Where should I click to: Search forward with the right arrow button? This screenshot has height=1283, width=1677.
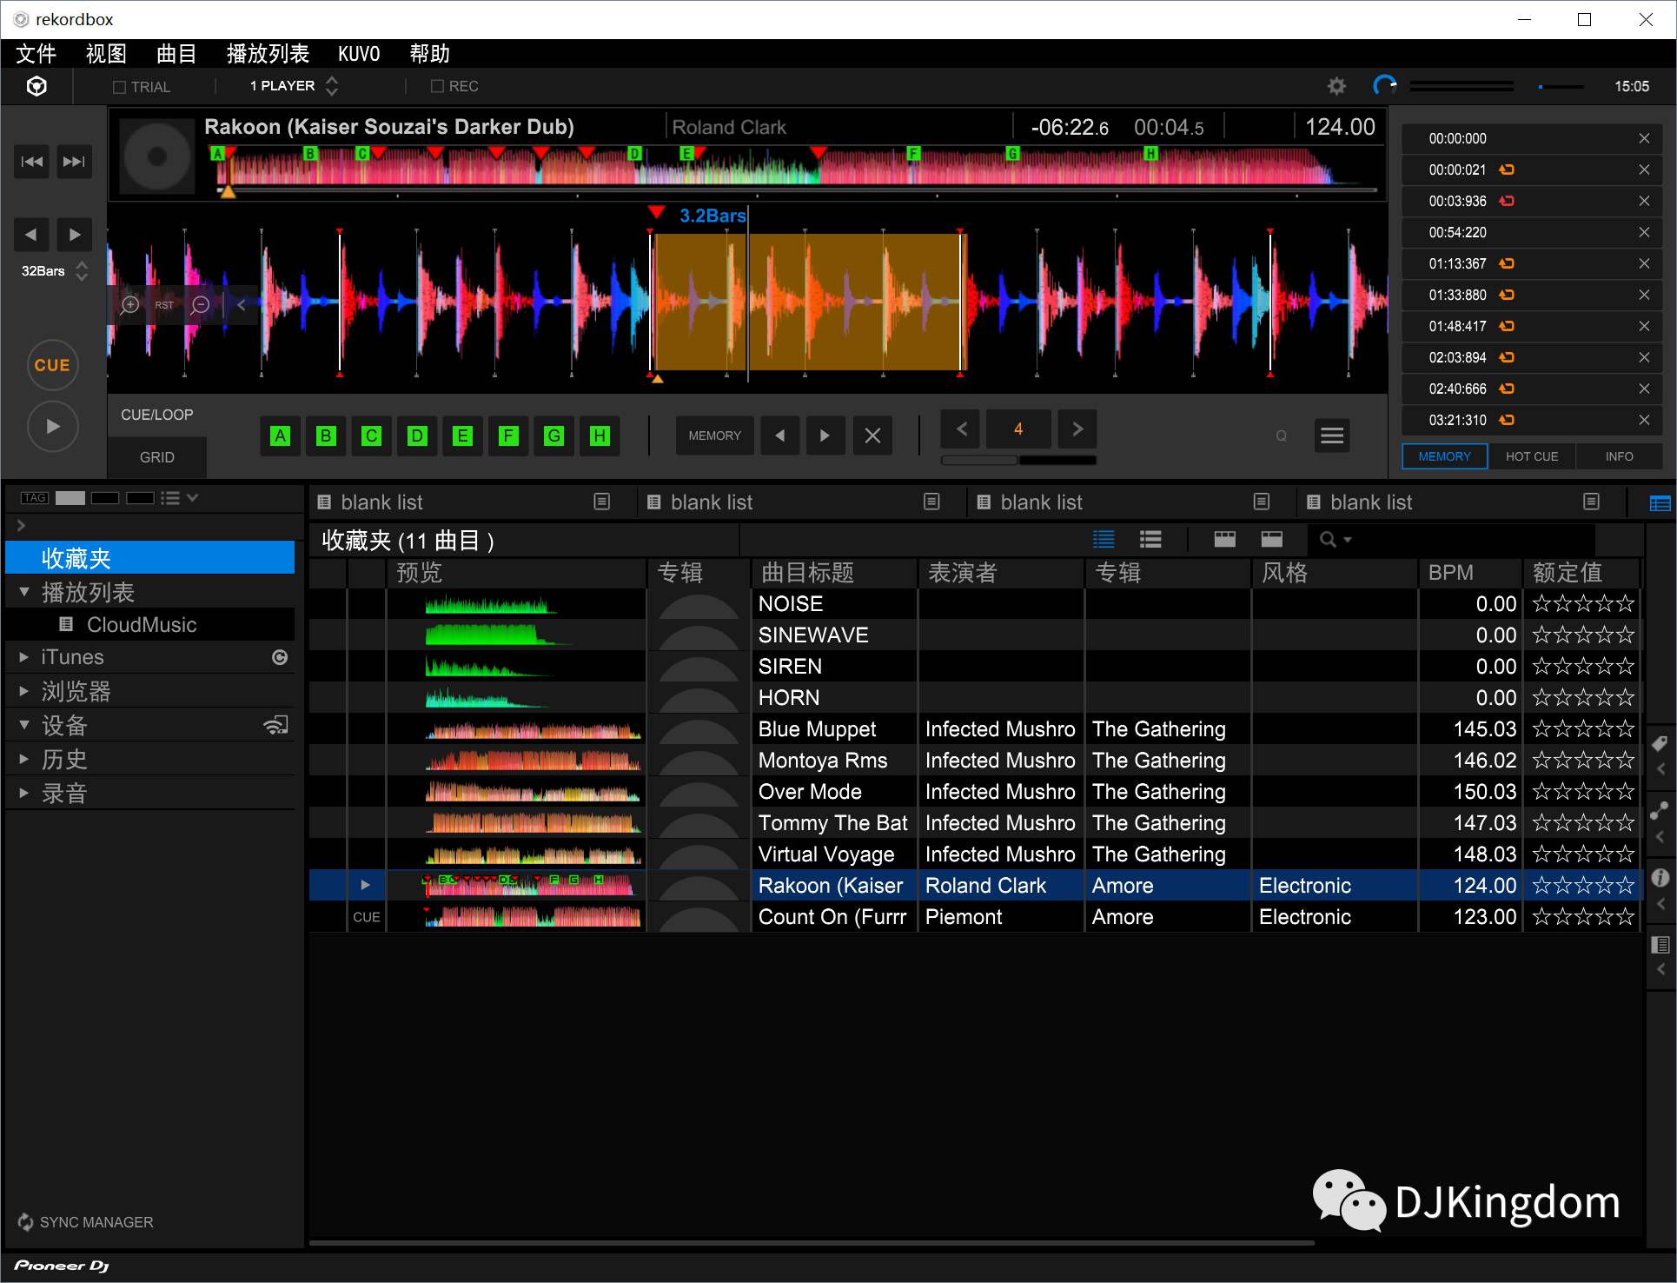(75, 235)
